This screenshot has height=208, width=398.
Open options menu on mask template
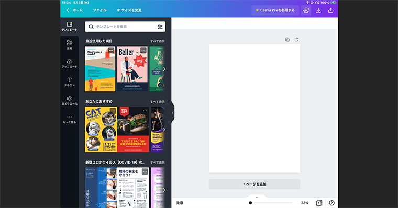click(x=111, y=50)
